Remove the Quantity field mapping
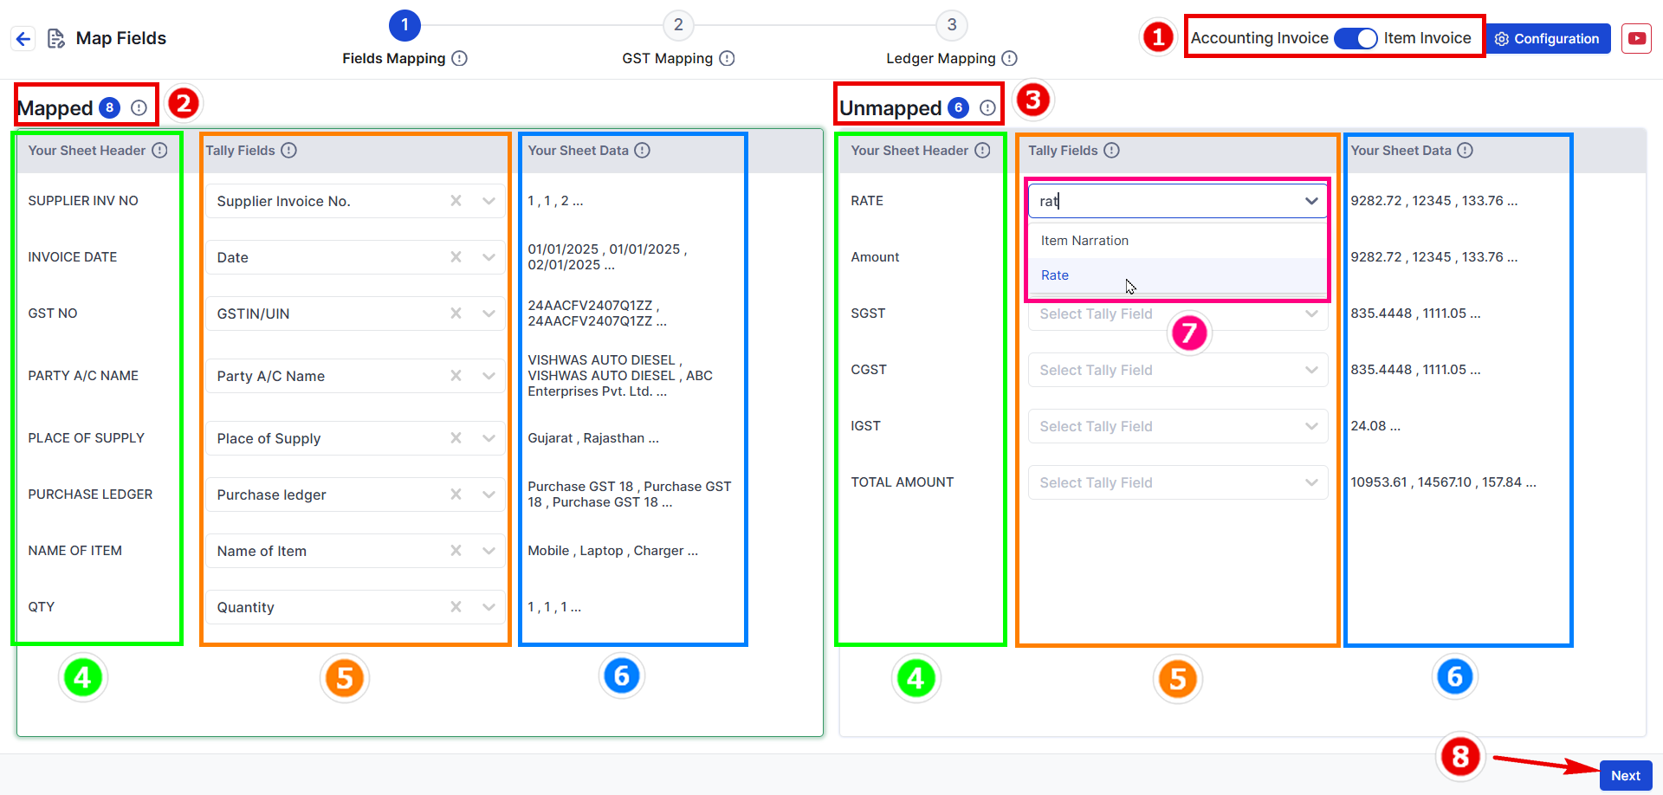Image resolution: width=1663 pixels, height=795 pixels. click(x=456, y=607)
